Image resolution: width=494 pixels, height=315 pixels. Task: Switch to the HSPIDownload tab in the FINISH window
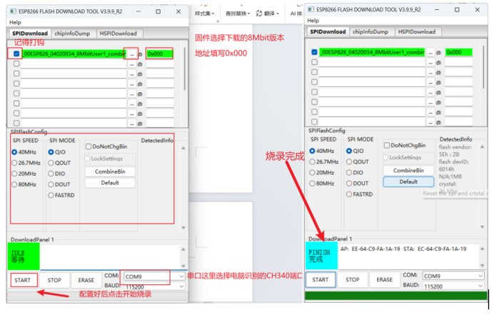(417, 32)
